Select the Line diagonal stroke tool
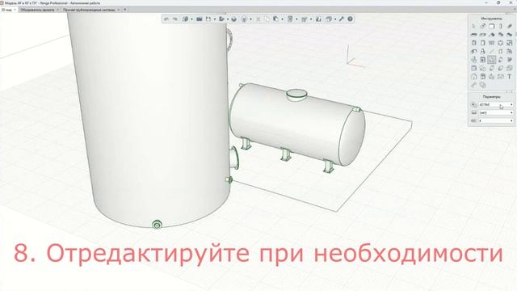The image size is (517, 291). tap(492, 52)
